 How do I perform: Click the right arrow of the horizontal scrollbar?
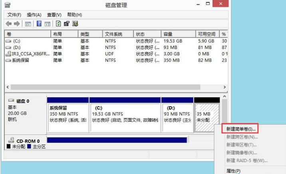pos(224,87)
